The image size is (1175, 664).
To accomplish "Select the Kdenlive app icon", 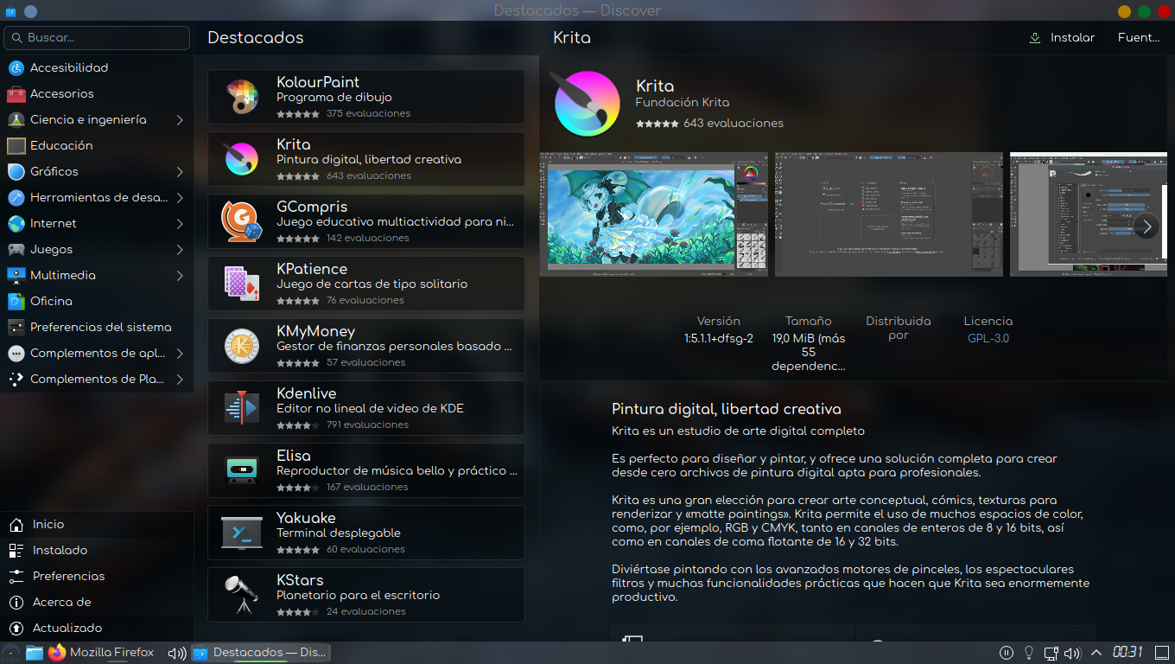I will pos(241,408).
